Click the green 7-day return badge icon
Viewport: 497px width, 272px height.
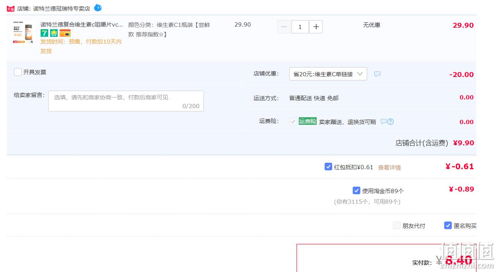[44, 33]
